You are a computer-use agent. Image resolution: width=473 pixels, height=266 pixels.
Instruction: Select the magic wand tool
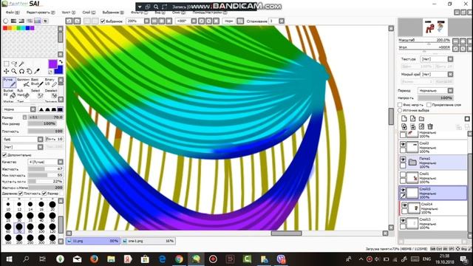[21, 64]
